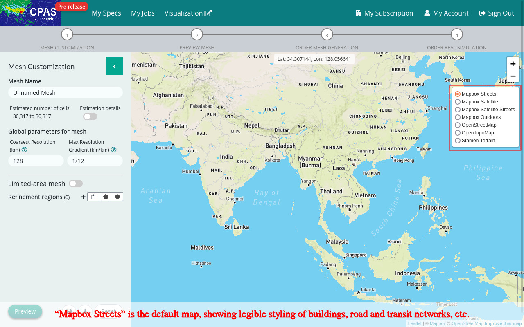Zoom in on the map

coord(513,64)
